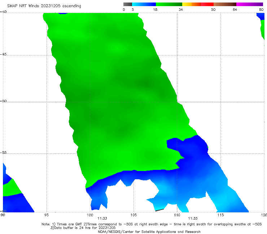Click the NOAA/NESDIS credit line
The width and height of the screenshot is (267, 234).
point(149,231)
